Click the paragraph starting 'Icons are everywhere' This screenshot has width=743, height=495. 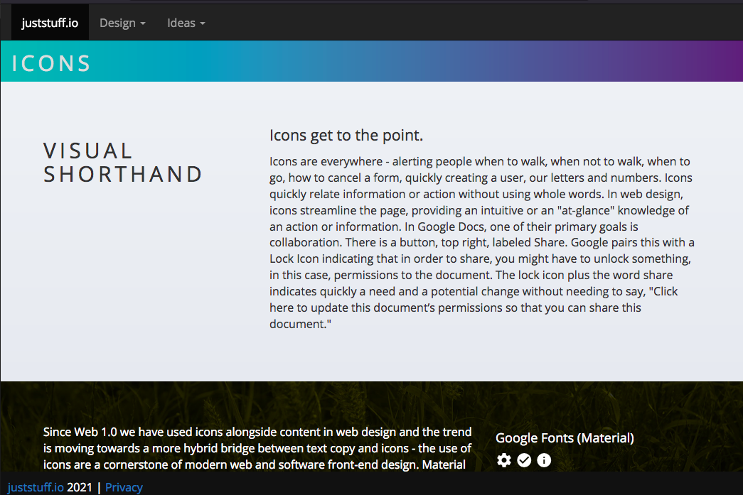pyautogui.click(x=481, y=242)
